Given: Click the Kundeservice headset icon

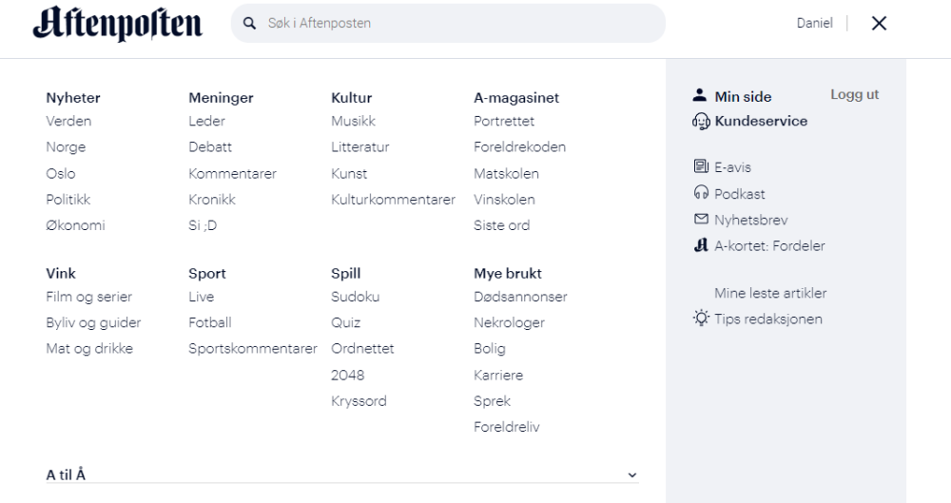Looking at the screenshot, I should tap(701, 122).
